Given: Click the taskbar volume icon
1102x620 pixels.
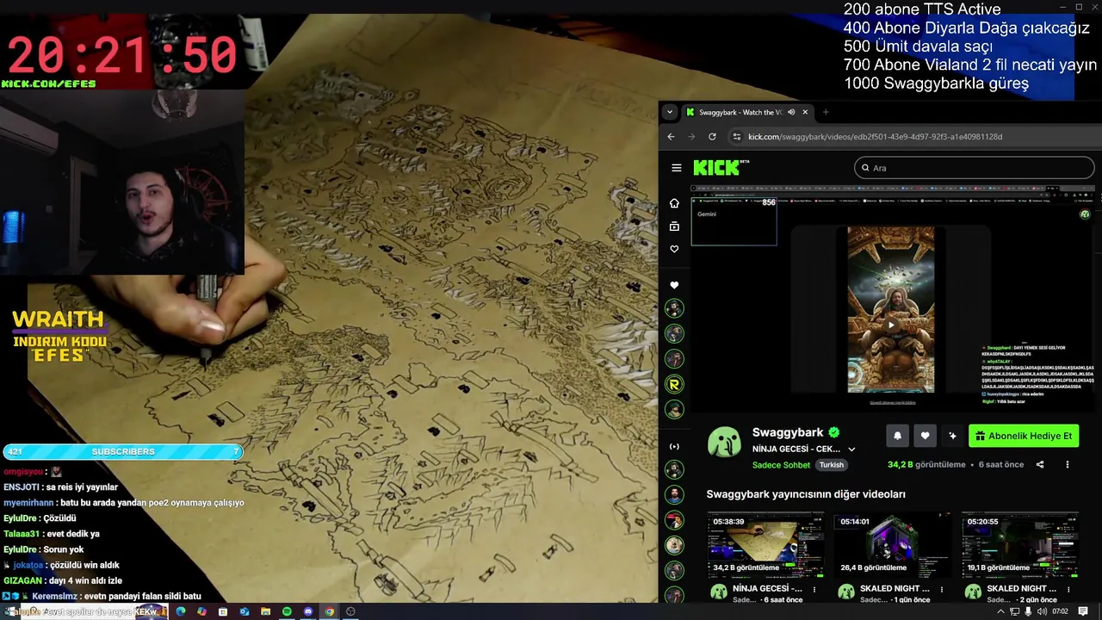Looking at the screenshot, I should tap(1042, 611).
